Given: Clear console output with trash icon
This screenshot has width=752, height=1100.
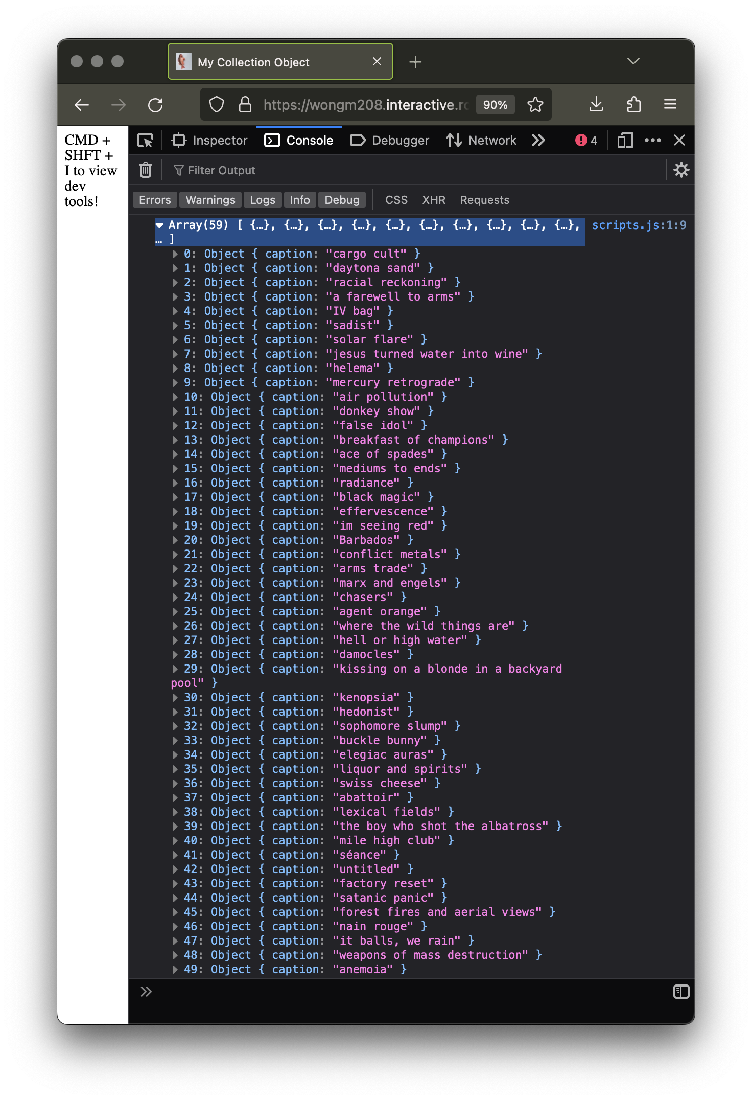Looking at the screenshot, I should point(146,170).
